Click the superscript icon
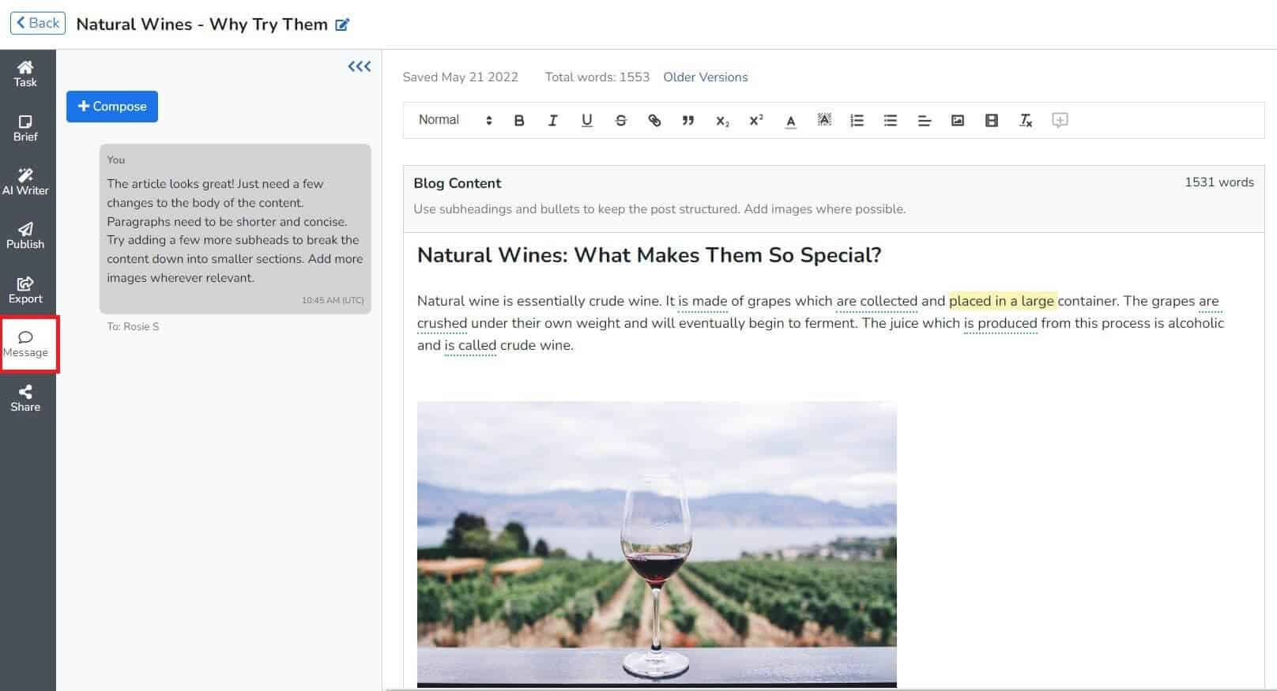This screenshot has height=691, width=1277. click(x=756, y=120)
